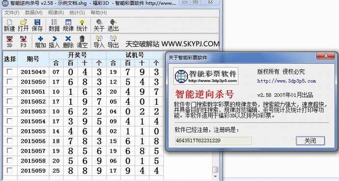Click the 关闭 button in about dialog
This screenshot has width=339, height=181.
(310, 141)
